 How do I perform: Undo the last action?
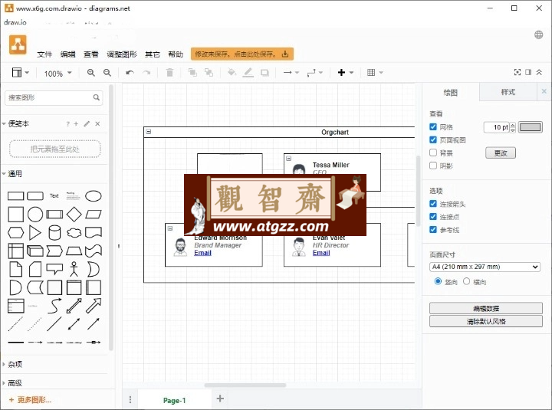(130, 73)
